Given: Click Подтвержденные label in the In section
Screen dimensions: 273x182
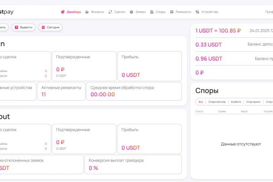Looking at the screenshot, I should [x=73, y=57].
